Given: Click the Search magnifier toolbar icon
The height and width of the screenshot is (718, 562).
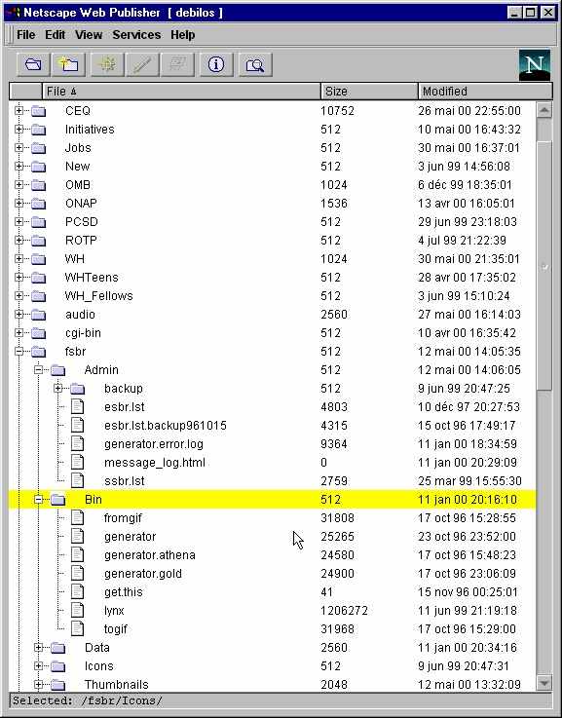Looking at the screenshot, I should (255, 64).
